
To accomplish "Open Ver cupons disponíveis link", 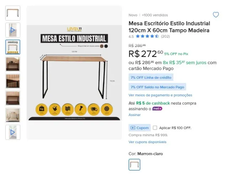I will [x=147, y=142].
